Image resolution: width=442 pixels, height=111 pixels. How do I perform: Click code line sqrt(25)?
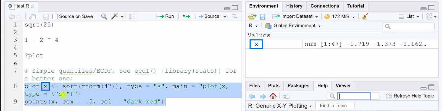click(x=39, y=25)
